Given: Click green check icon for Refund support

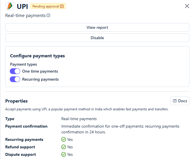Looking at the screenshot, I should (x=64, y=147).
